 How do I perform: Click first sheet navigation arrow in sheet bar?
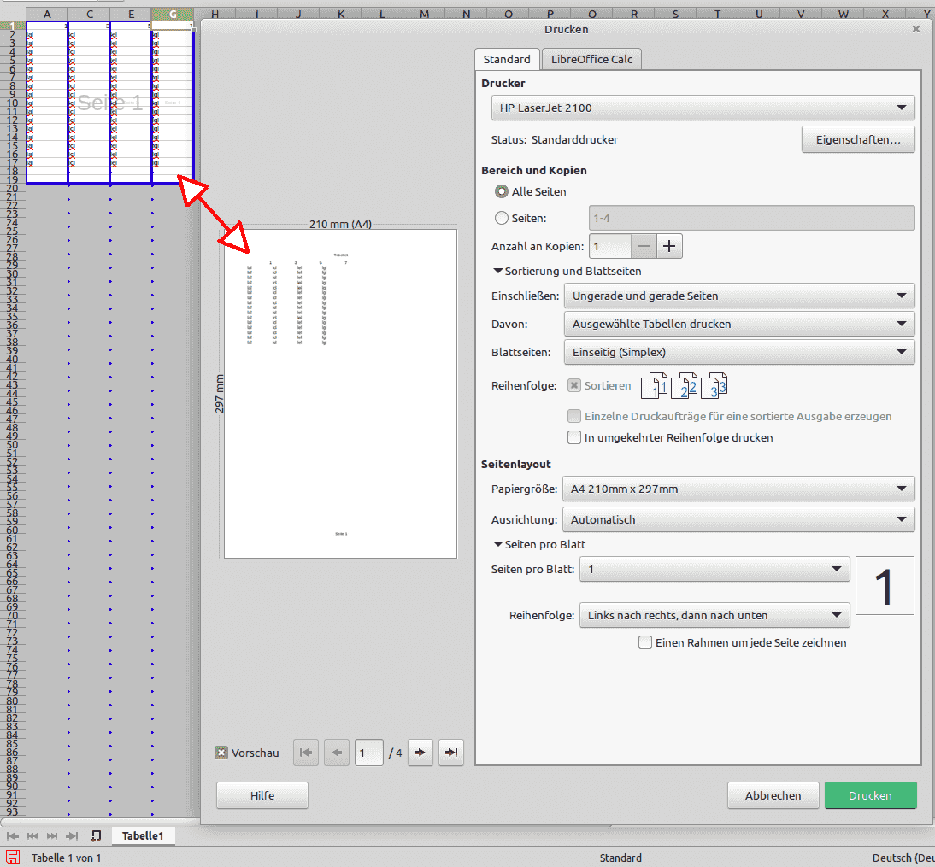click(x=13, y=836)
